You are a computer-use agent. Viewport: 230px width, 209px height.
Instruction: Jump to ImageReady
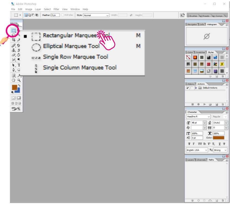(16, 109)
